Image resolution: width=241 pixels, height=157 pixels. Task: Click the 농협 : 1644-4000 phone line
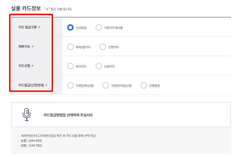click(x=31, y=141)
